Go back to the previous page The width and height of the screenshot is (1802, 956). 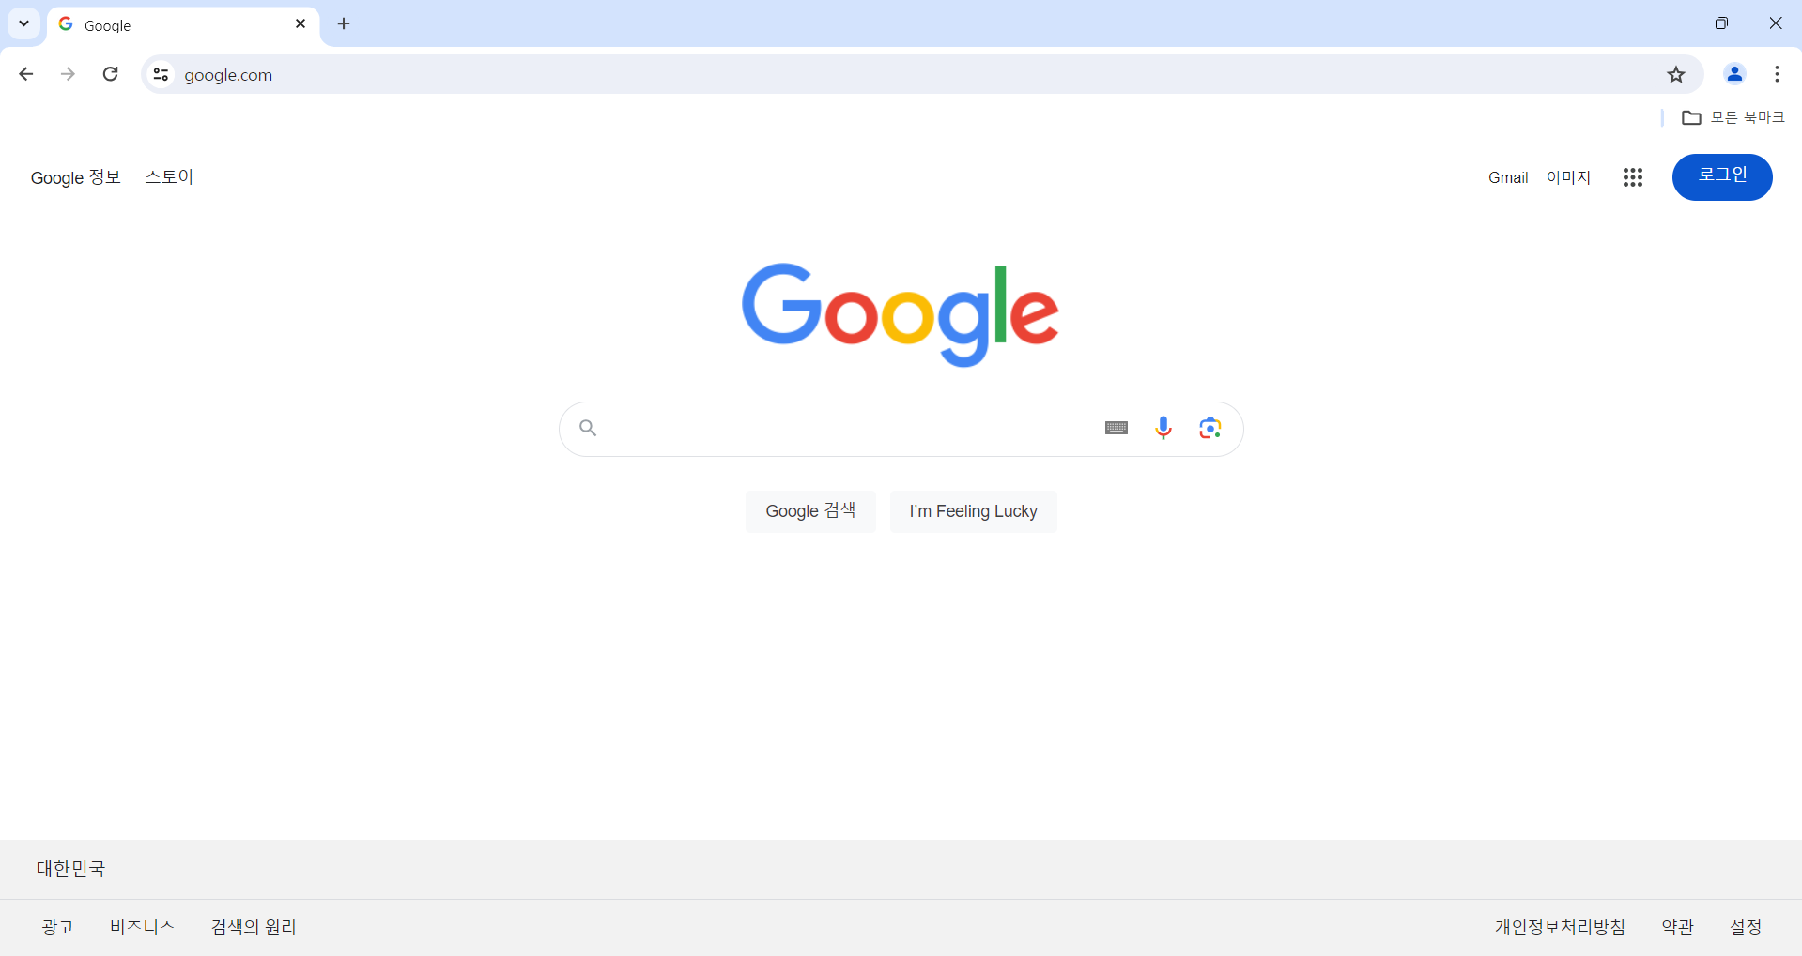26,74
